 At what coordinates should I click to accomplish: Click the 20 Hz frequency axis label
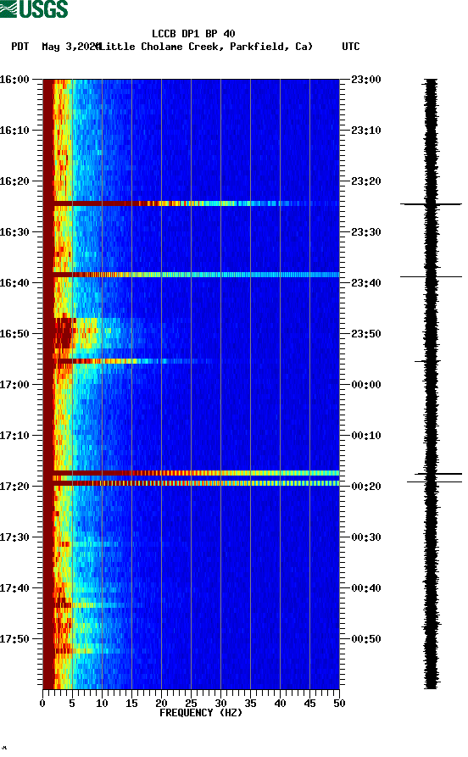coord(161,704)
